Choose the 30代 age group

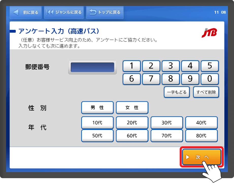pyautogui.click(x=166, y=123)
